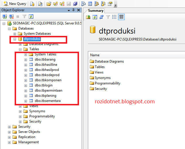The height and width of the screenshot is (149, 185).
Task: Click the Summary page toolbar icon
Action: pos(90,4)
